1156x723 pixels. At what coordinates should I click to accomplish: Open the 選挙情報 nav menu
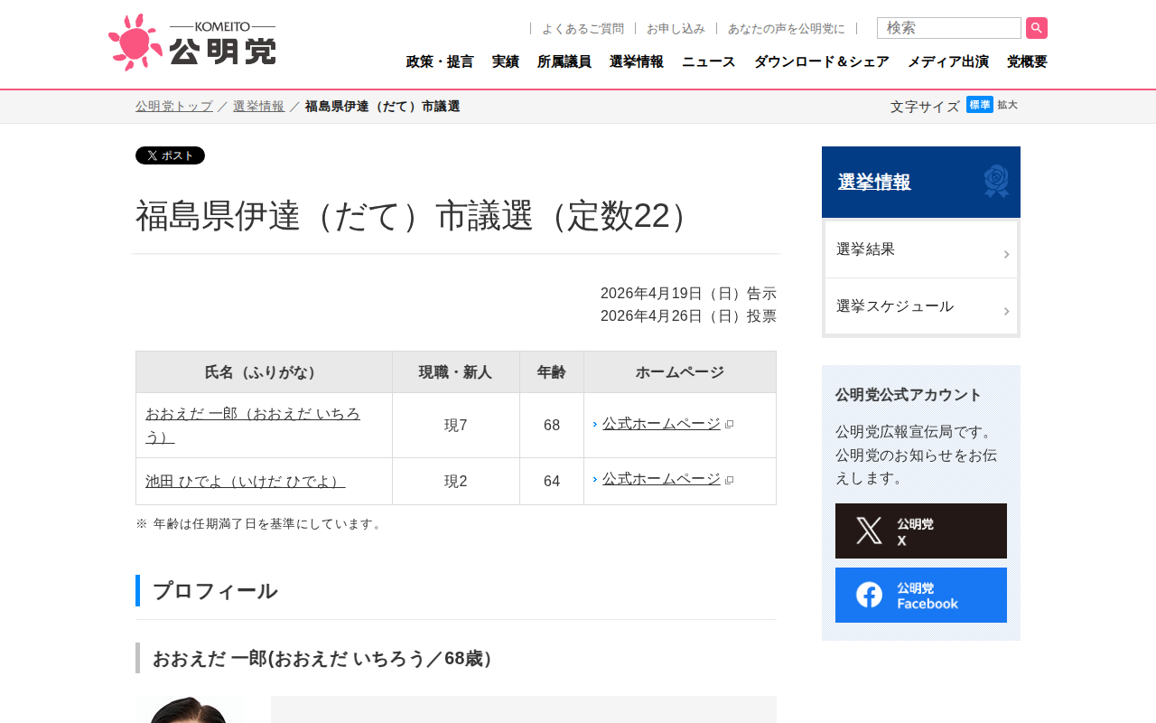pos(637,61)
